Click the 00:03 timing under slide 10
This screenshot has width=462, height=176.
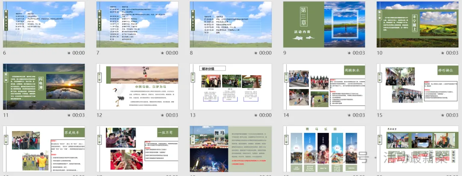452,53
